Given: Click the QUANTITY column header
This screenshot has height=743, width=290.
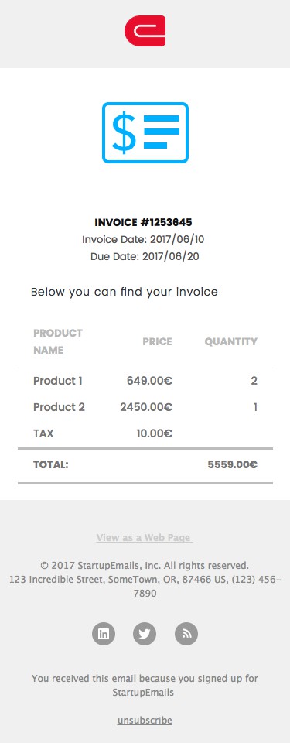Looking at the screenshot, I should pos(230,341).
